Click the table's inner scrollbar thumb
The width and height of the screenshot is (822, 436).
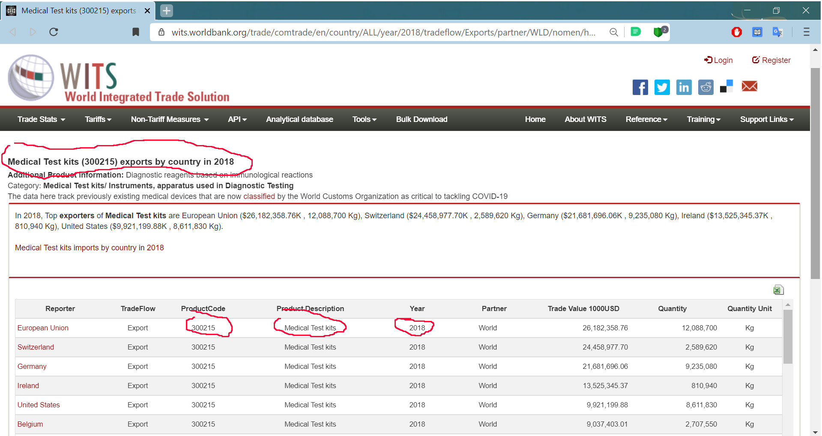tap(788, 337)
